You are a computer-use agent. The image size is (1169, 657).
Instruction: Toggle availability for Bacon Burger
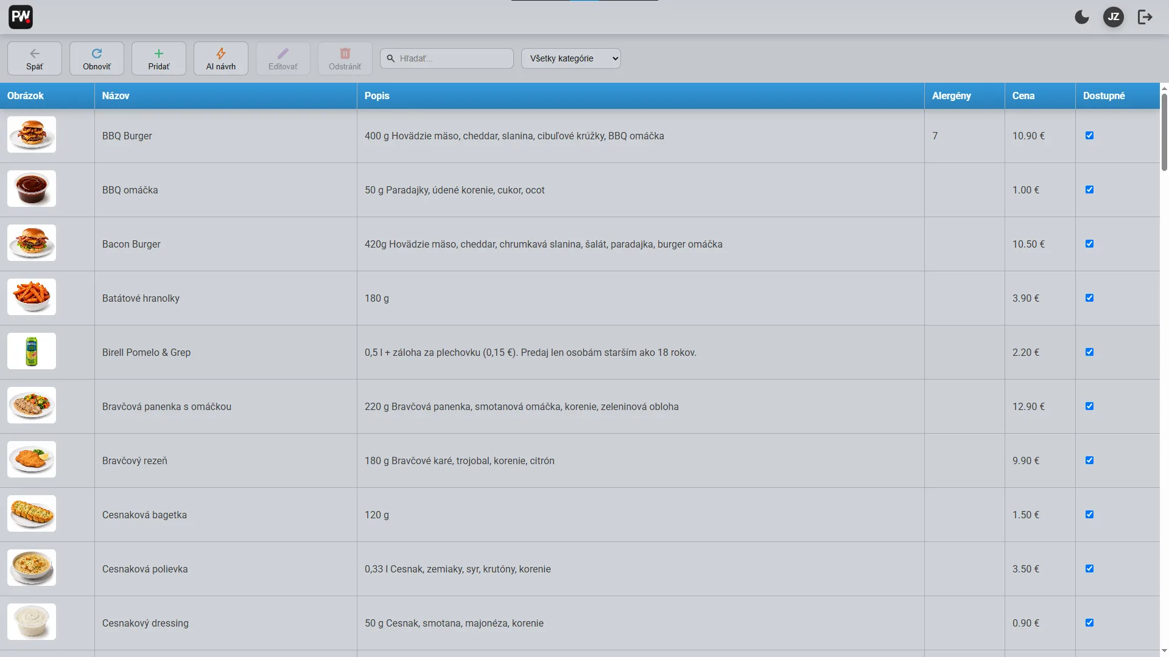(1090, 244)
